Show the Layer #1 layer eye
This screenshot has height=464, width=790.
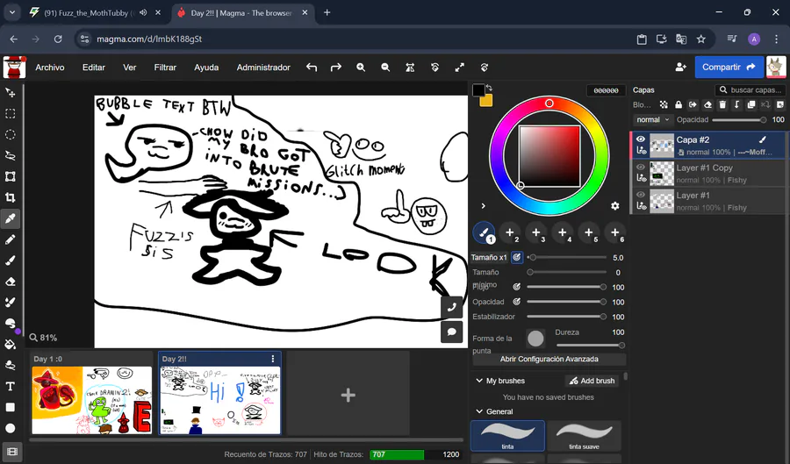point(641,195)
